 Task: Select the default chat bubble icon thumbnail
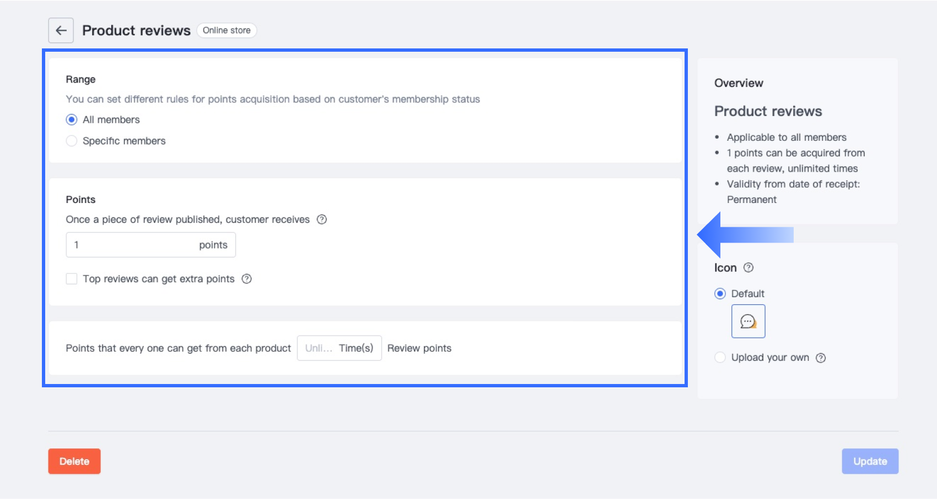pyautogui.click(x=748, y=321)
